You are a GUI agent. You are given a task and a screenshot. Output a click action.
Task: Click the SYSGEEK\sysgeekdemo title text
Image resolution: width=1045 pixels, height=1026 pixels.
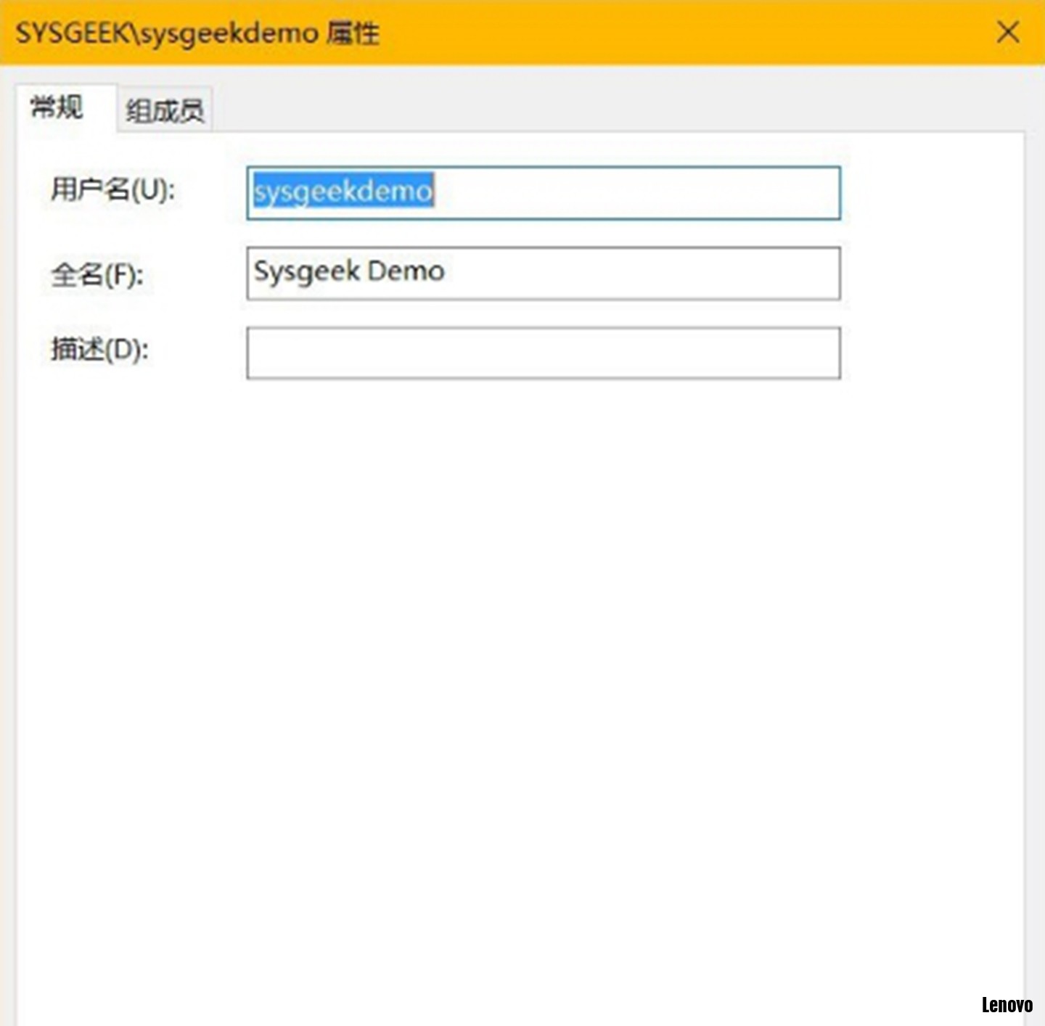(167, 33)
